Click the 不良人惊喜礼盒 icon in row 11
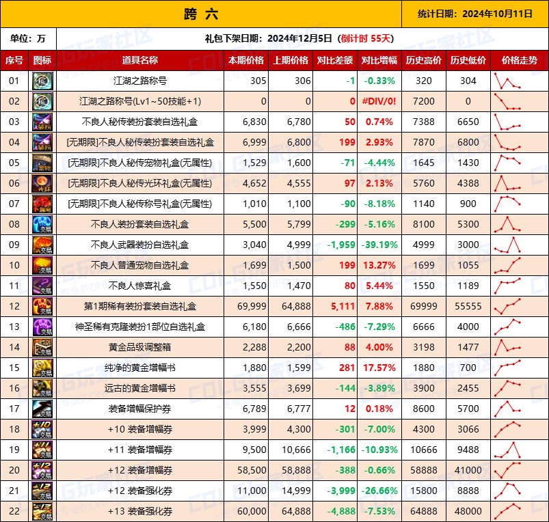This screenshot has width=549, height=522. [42, 286]
